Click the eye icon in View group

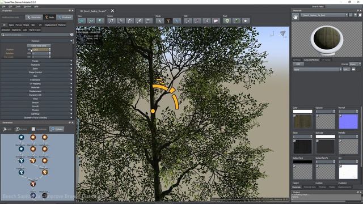(x=91, y=21)
